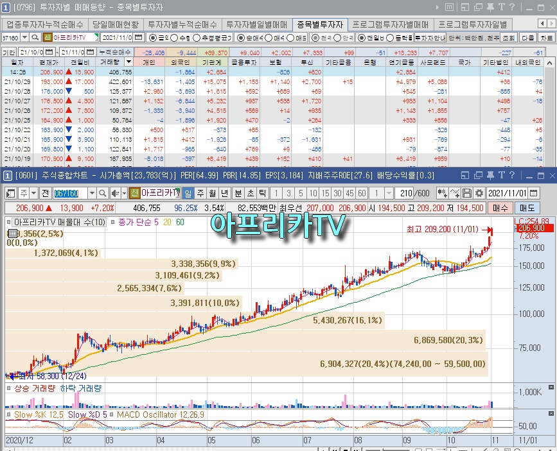Select 분 minute chart period

click(x=238, y=193)
